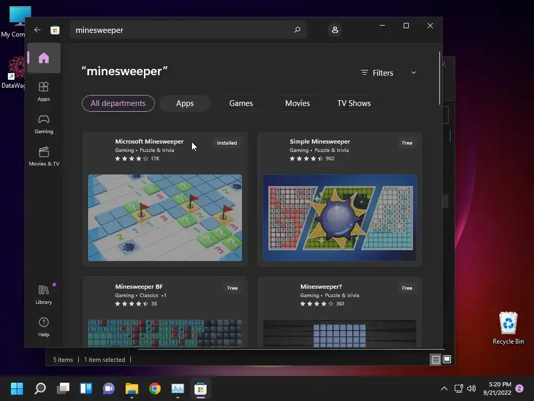Open the Library in sidebar
This screenshot has height=401, width=534.
(x=44, y=295)
